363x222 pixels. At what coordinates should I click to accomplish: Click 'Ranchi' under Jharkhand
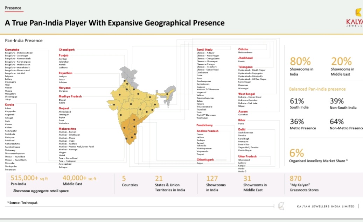click(x=242, y=61)
